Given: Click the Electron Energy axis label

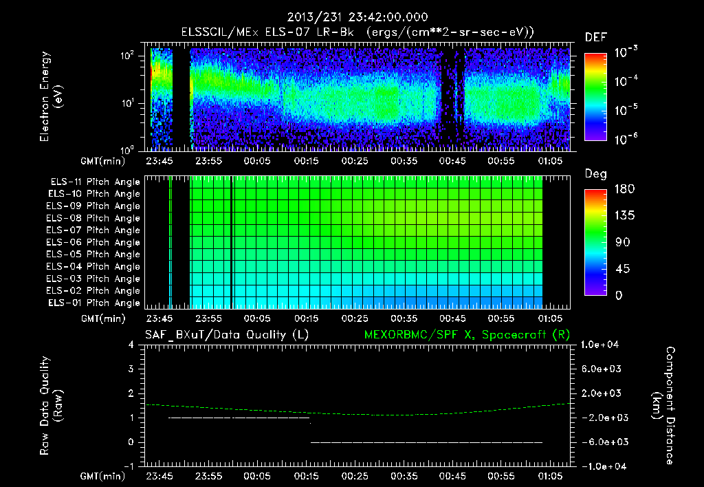Looking at the screenshot, I should coord(50,96).
